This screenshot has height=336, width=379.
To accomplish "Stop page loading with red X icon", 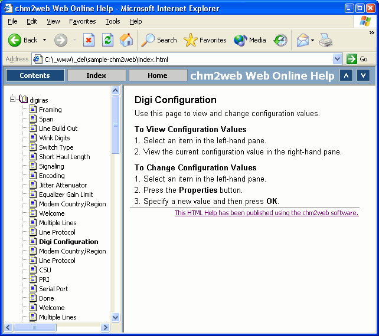I will [89, 40].
